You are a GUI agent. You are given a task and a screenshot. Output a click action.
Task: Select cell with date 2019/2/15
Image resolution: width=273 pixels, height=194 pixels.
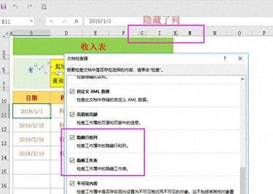[32, 125]
